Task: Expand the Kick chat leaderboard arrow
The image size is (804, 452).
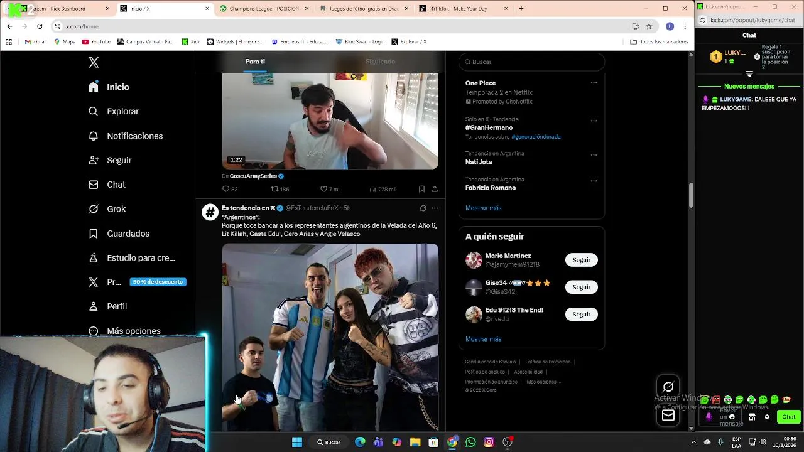Action: tap(749, 74)
